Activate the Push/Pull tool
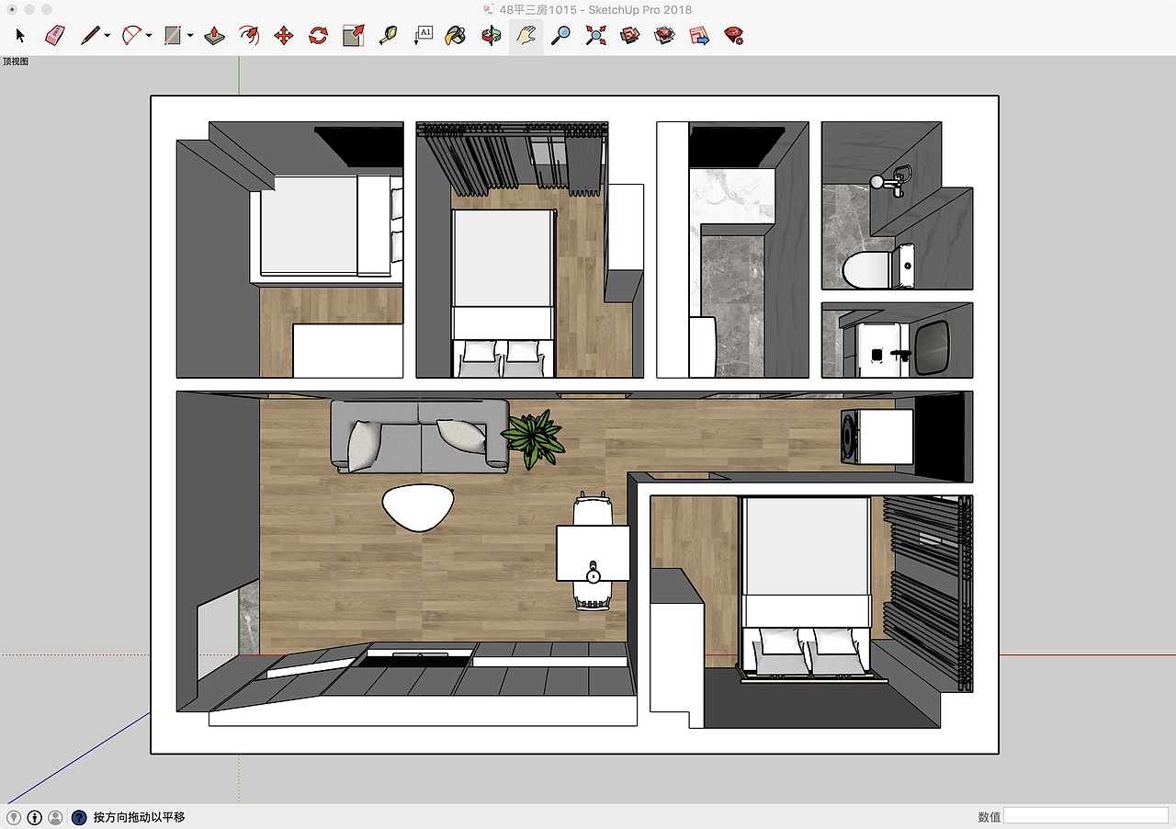 click(x=214, y=36)
